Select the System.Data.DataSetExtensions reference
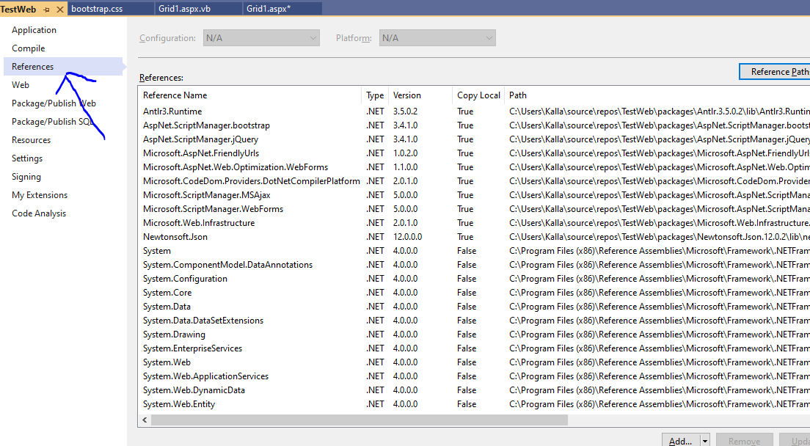This screenshot has height=446, width=810. click(203, 321)
